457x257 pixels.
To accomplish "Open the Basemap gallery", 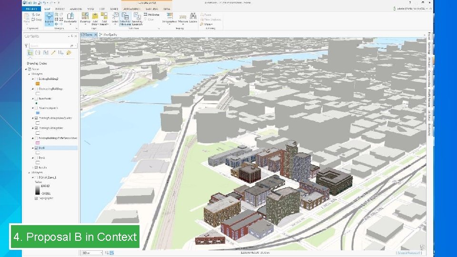I will click(85, 19).
